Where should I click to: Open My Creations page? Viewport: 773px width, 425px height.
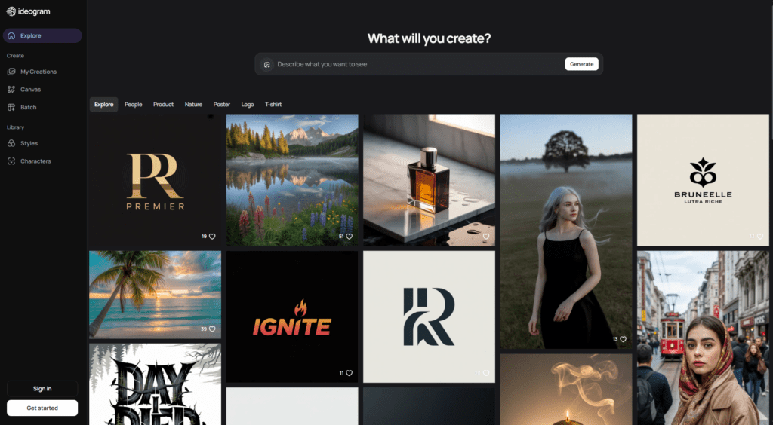click(42, 72)
